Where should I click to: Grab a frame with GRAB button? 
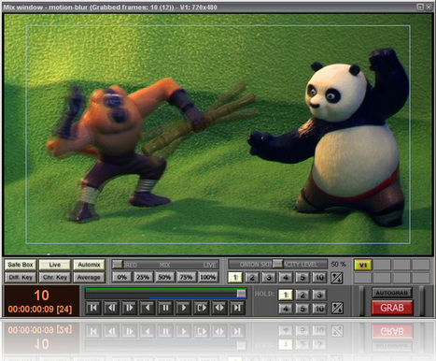point(392,308)
